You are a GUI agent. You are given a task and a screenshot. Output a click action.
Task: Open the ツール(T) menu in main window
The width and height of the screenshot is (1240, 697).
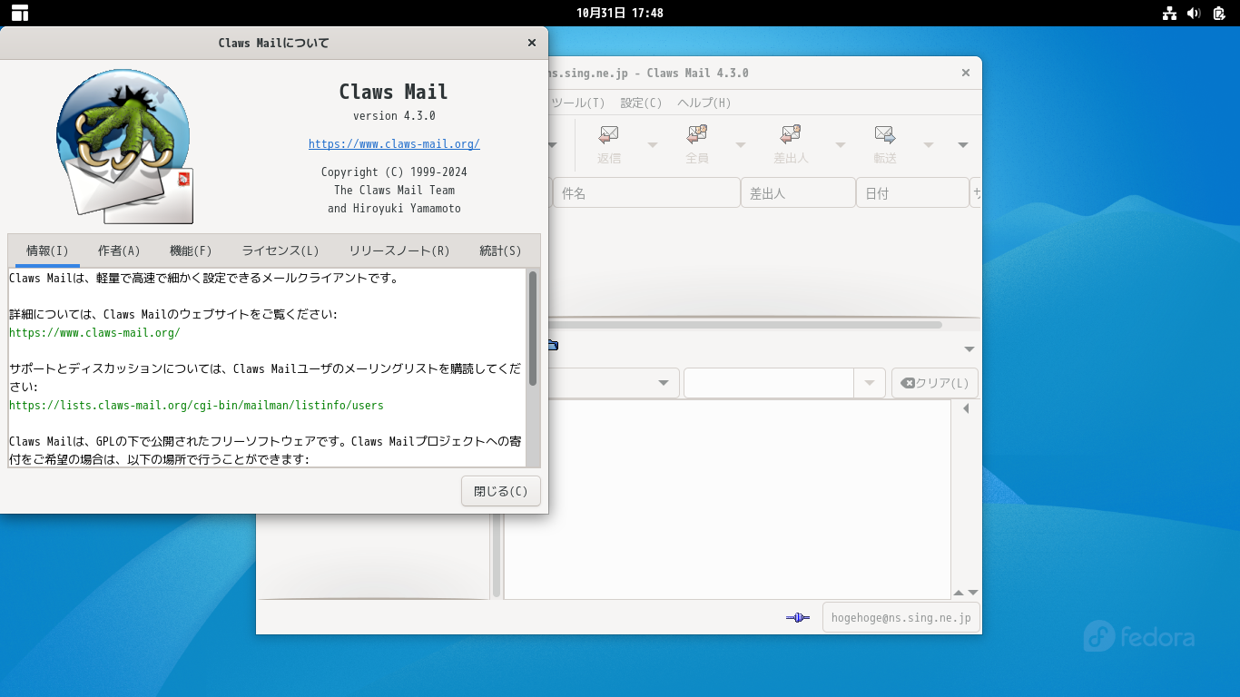(577, 103)
